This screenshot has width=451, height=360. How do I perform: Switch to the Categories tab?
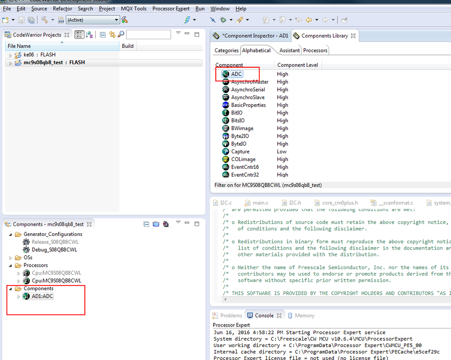pos(226,51)
